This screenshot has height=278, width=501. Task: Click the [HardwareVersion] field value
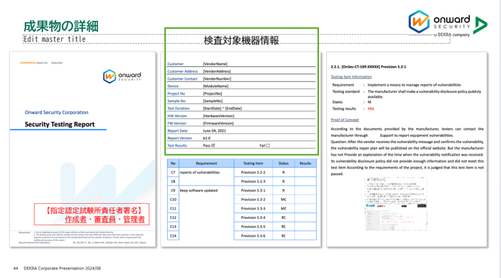[x=219, y=116]
